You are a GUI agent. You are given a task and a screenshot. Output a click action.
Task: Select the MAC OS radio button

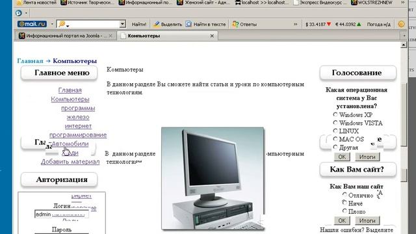pos(335,138)
